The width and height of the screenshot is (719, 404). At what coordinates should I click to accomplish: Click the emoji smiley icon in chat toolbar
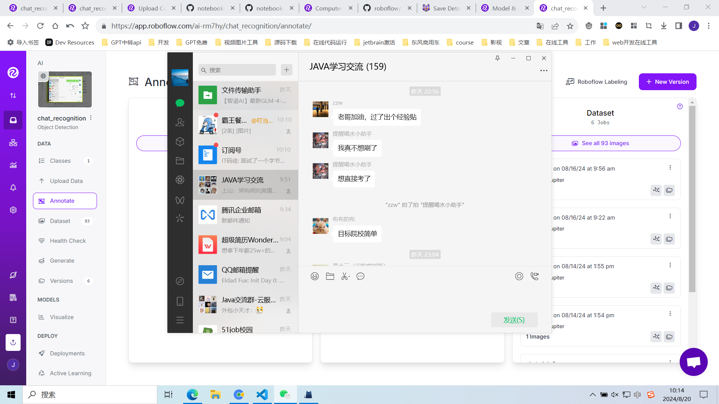pyautogui.click(x=315, y=276)
